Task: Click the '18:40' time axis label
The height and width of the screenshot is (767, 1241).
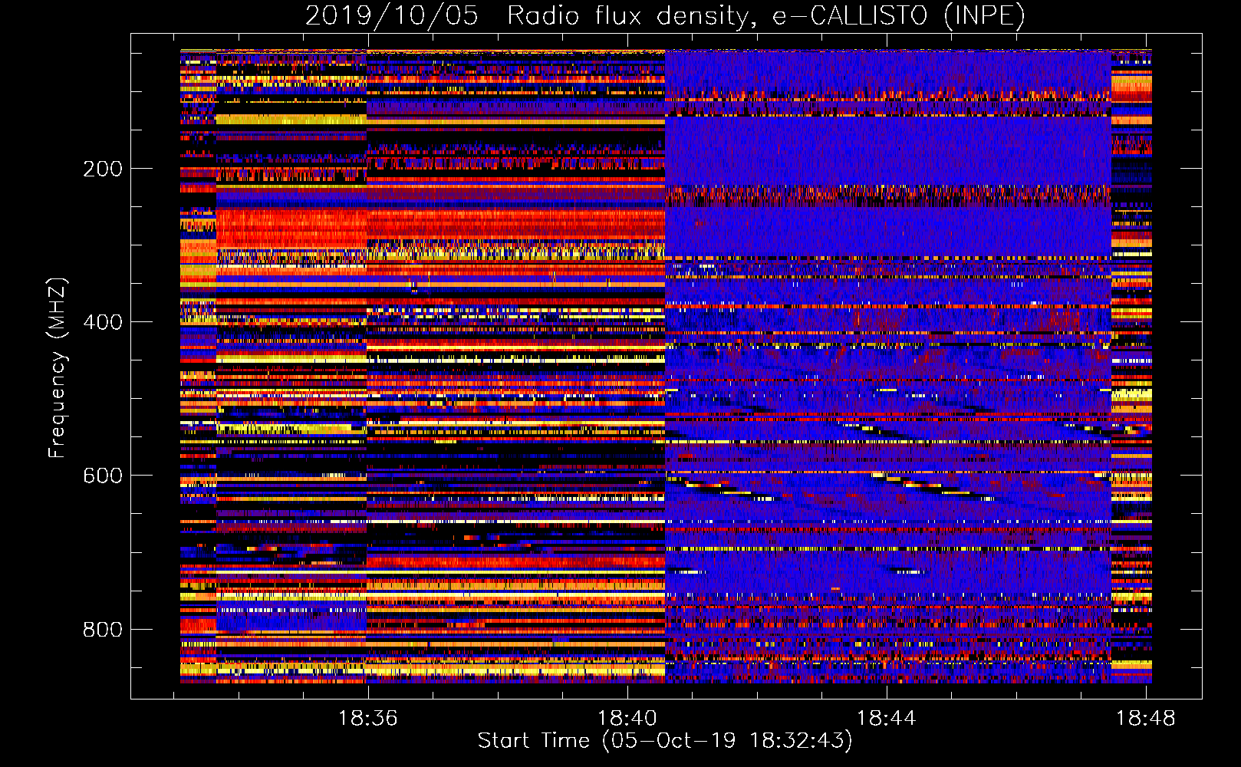Action: [627, 719]
